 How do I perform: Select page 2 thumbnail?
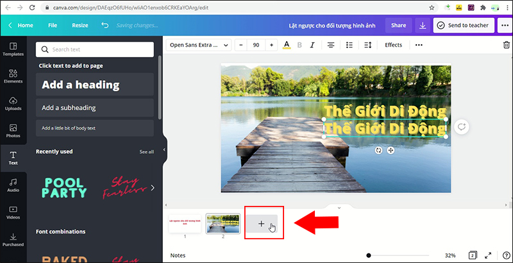[223, 224]
